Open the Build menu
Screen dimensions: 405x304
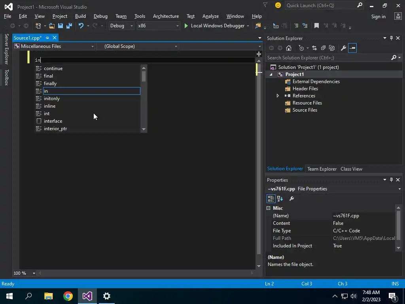(x=80, y=16)
